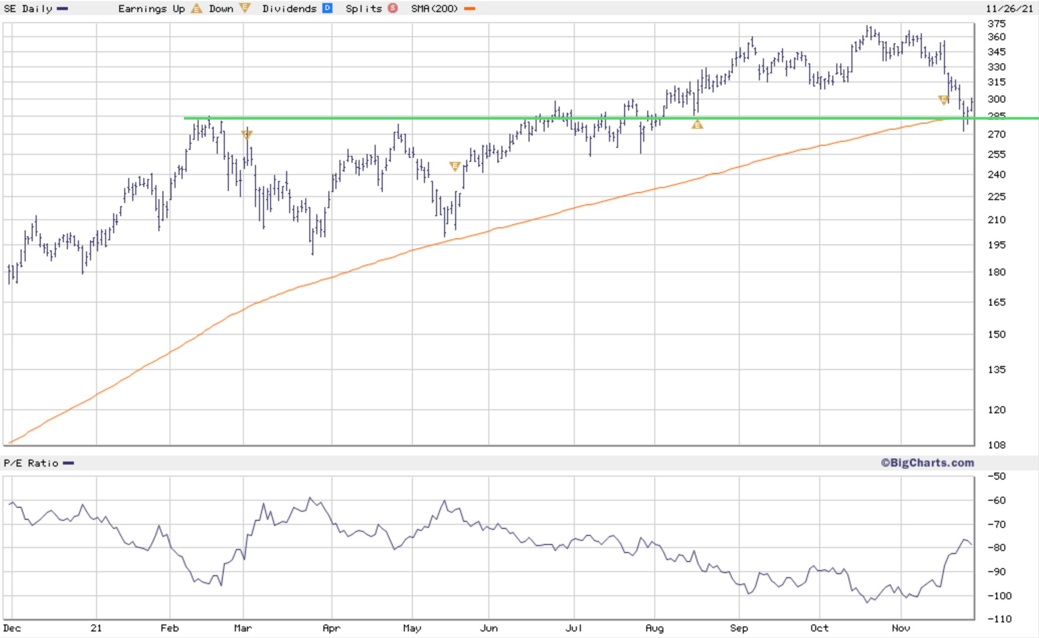This screenshot has width=1039, height=638.
Task: Click the March earnings down marker on chart
Action: pos(246,135)
